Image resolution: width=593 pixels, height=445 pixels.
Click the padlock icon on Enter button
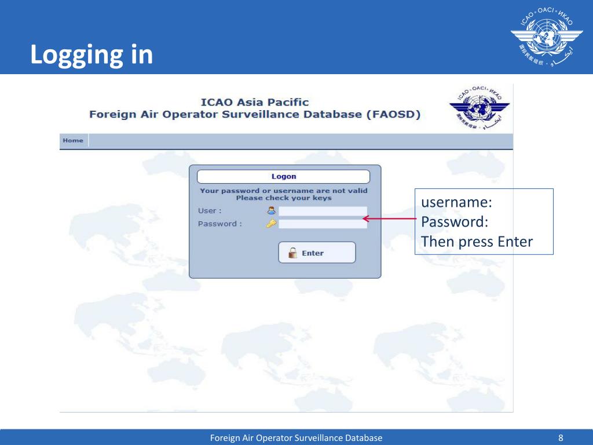point(292,253)
